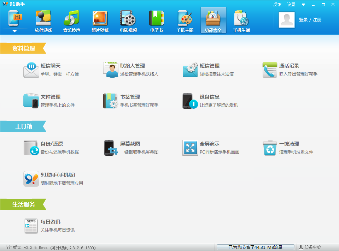Open 一键清理 one-click cleanup icon
The image size is (339, 251).
[x=270, y=148]
